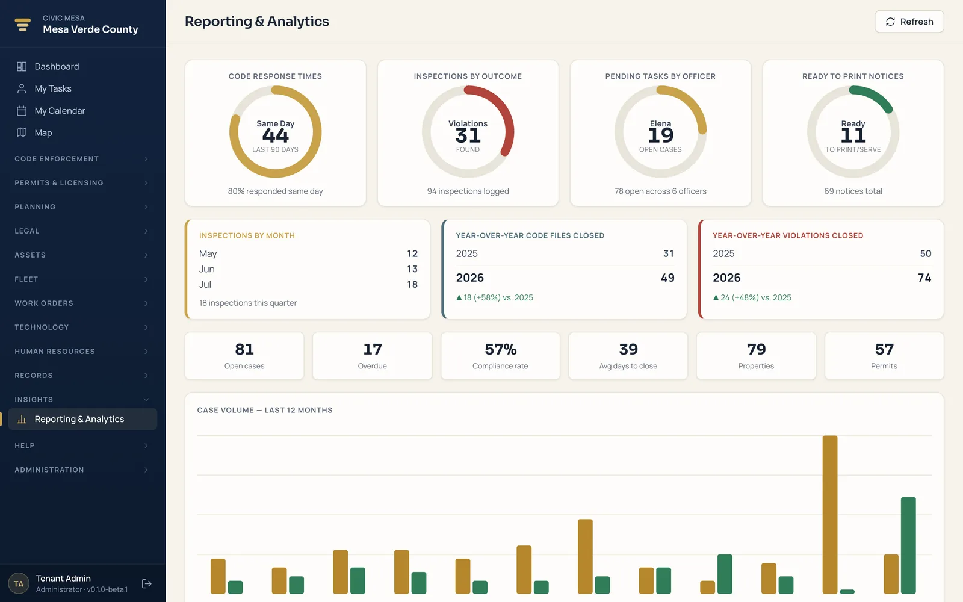Expand the Records section

coord(82,376)
